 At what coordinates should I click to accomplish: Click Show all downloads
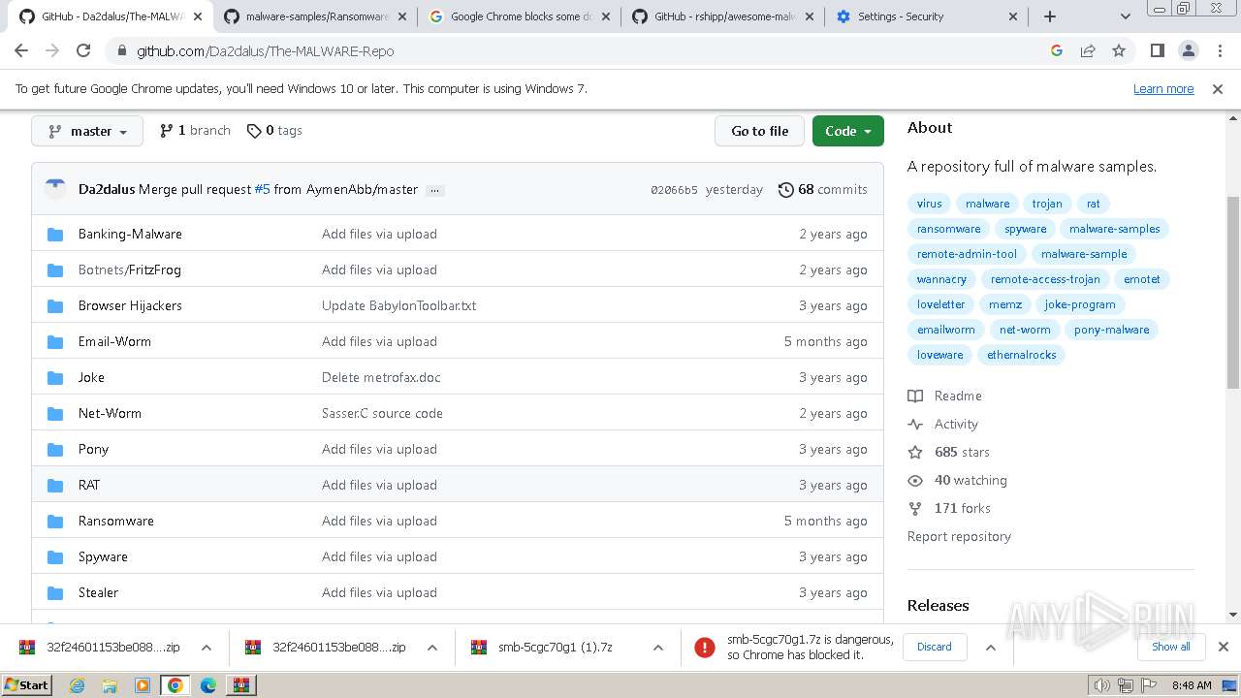(1171, 647)
